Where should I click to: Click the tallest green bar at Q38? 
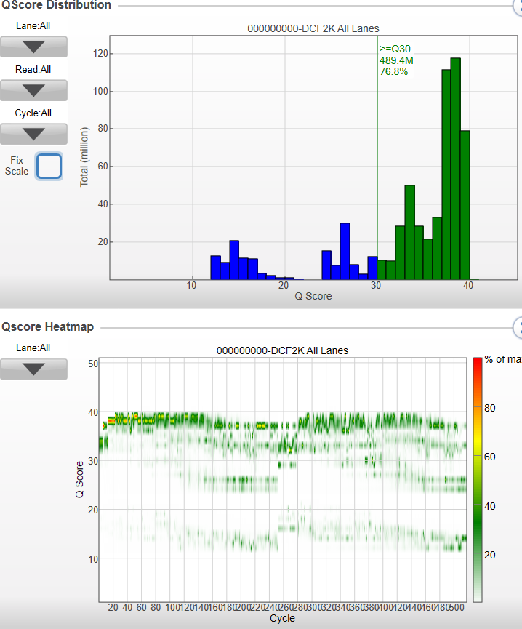pos(455,169)
